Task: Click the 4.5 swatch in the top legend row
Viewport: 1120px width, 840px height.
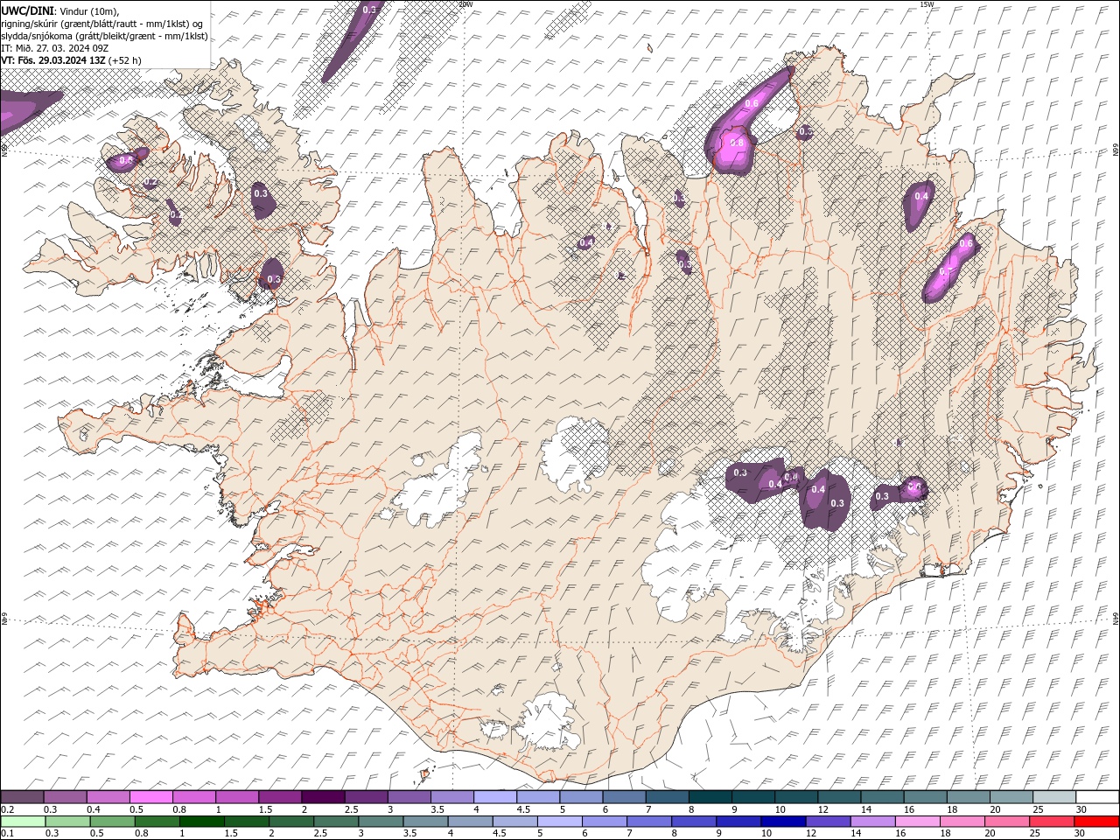Action: (x=538, y=797)
